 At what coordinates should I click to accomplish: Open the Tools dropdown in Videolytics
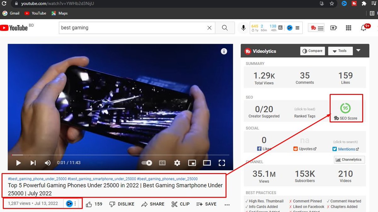pyautogui.click(x=340, y=51)
